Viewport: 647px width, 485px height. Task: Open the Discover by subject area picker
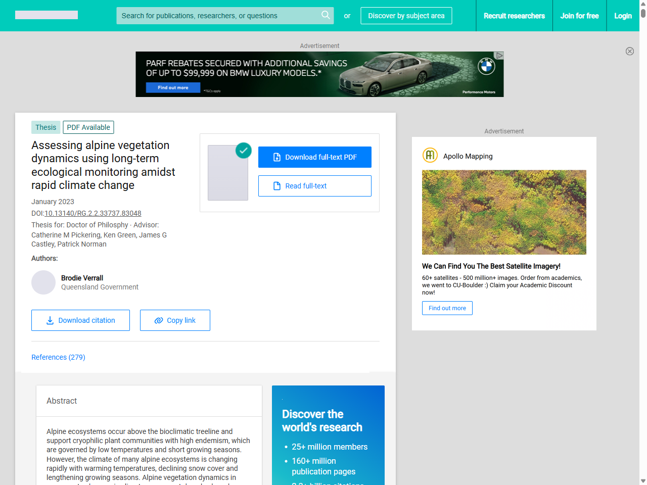click(x=406, y=16)
